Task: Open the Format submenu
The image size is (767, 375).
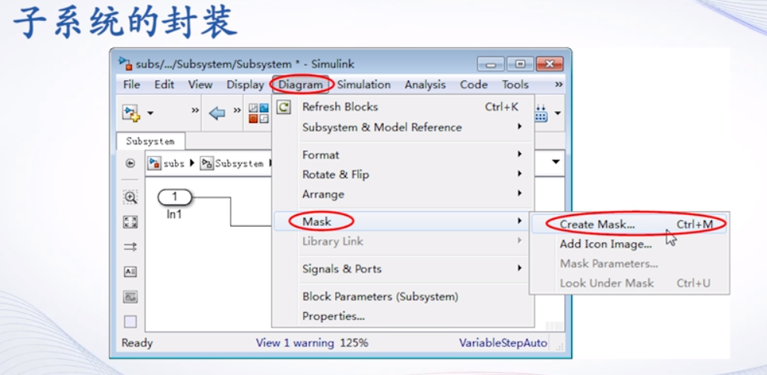Action: click(x=403, y=155)
